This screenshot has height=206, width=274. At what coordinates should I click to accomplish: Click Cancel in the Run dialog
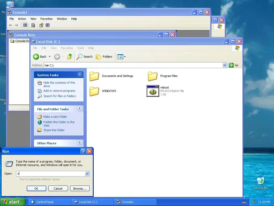point(58,189)
